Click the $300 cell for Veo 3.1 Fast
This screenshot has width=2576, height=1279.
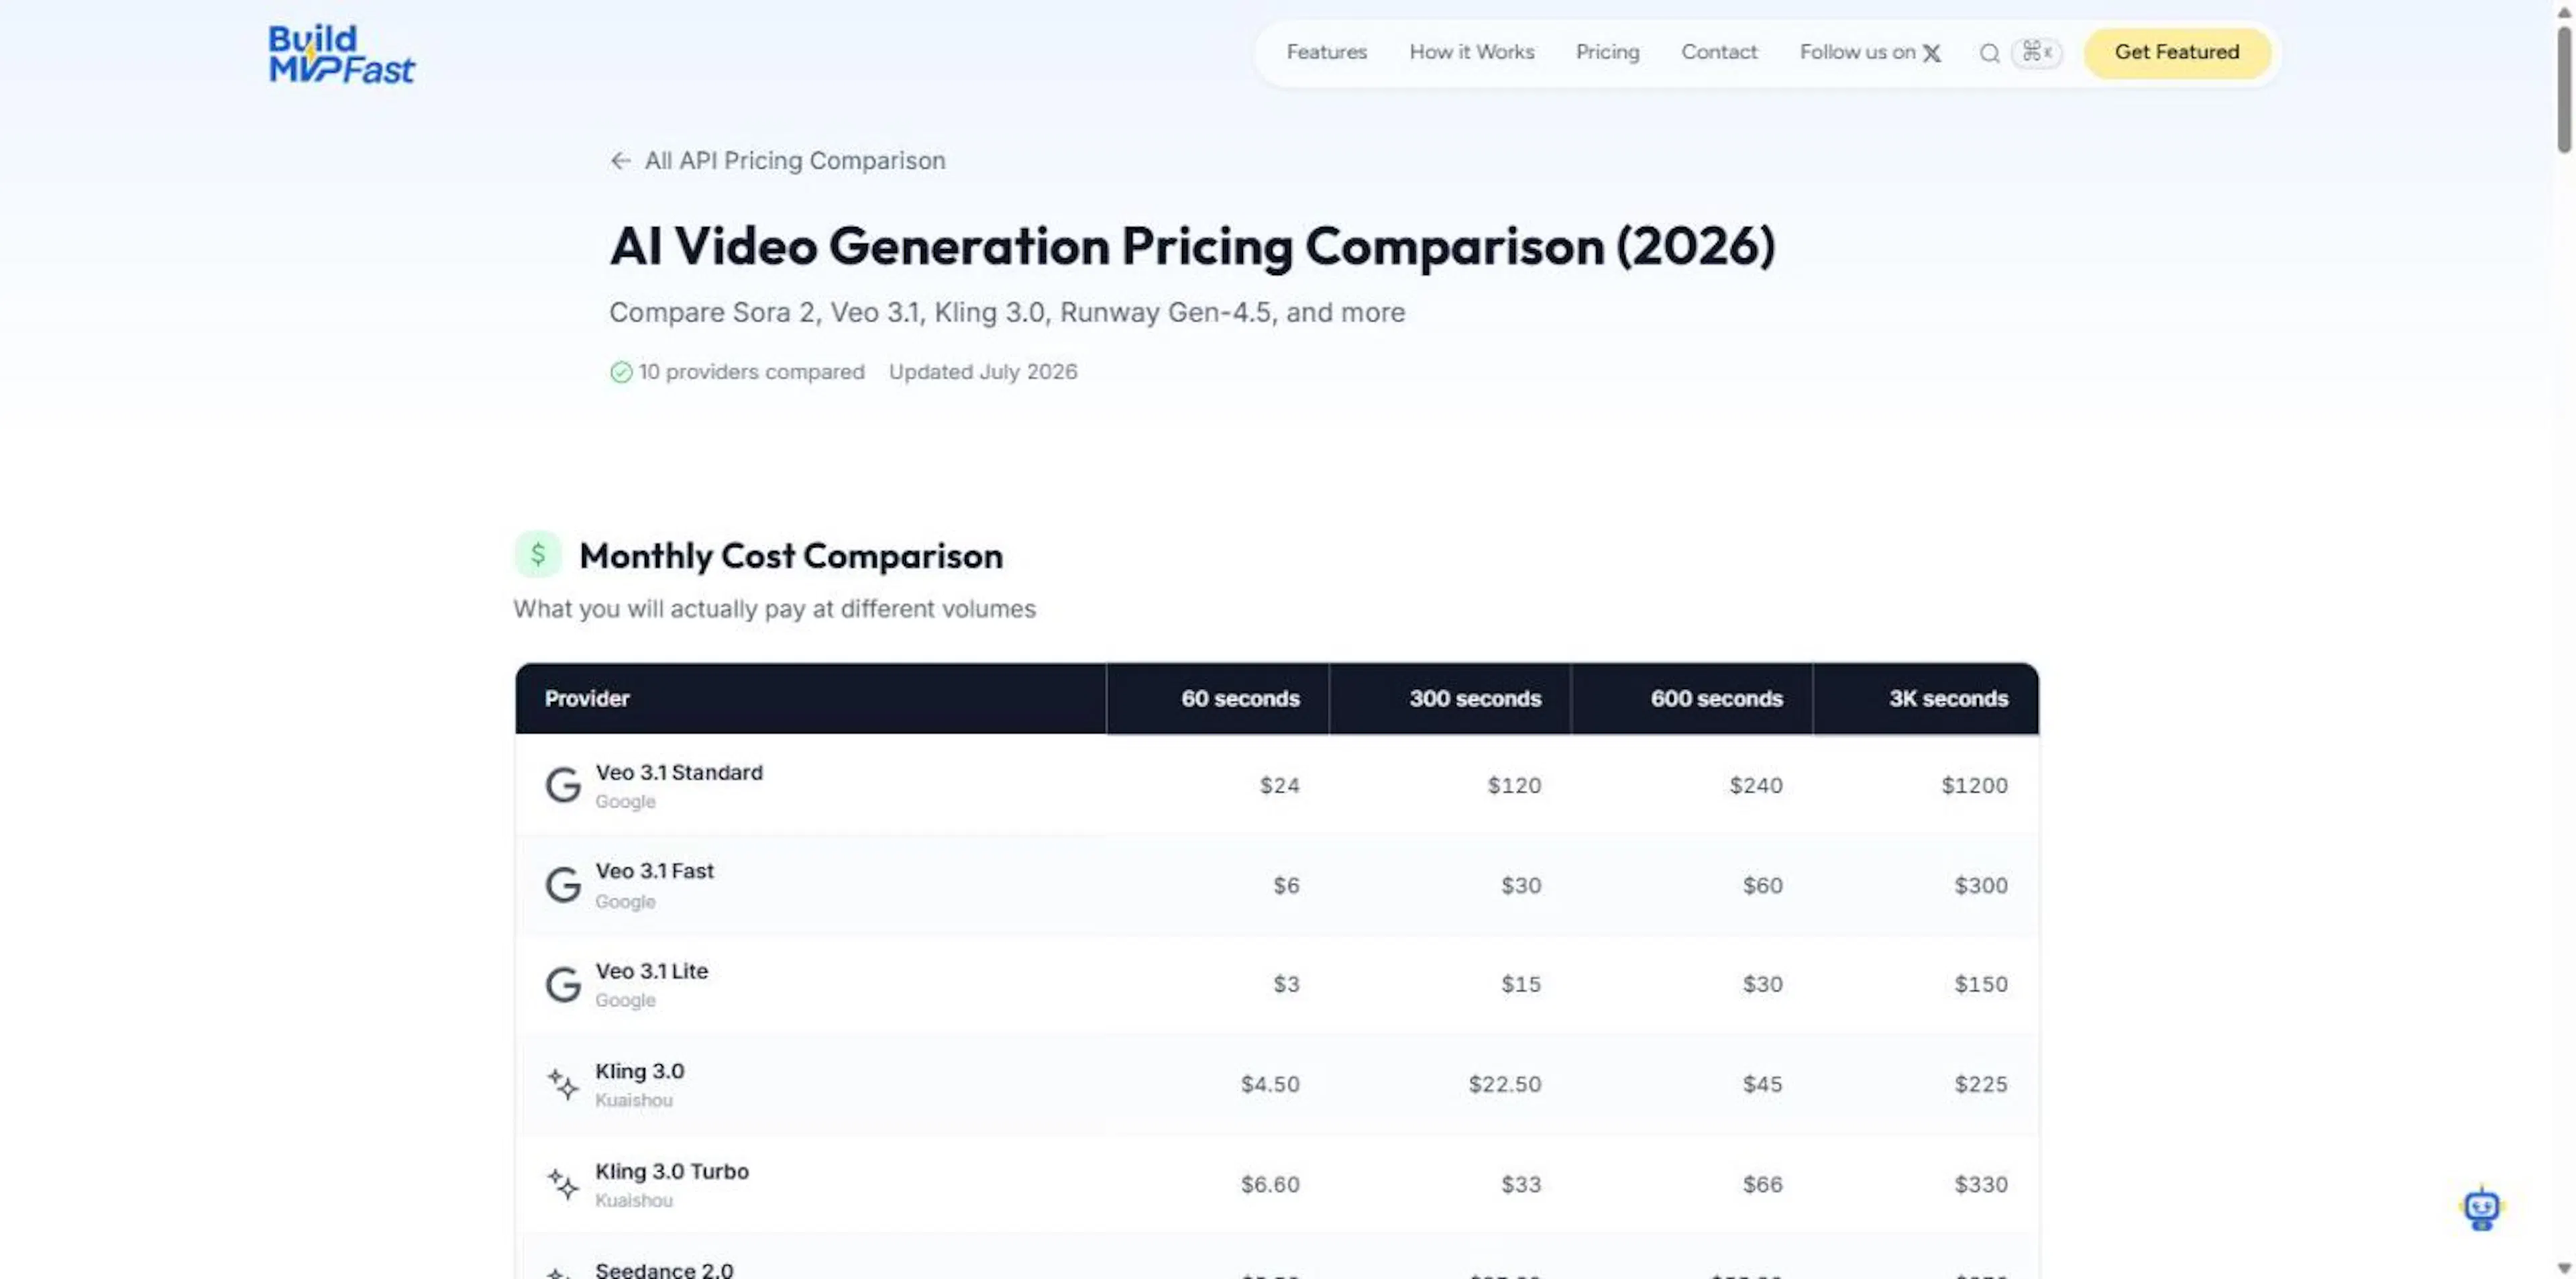pos(1981,885)
